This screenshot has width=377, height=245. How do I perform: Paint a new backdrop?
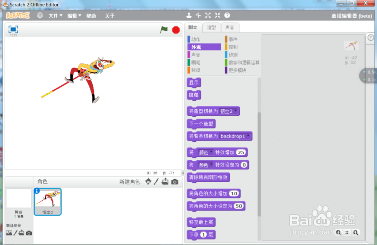(15, 233)
